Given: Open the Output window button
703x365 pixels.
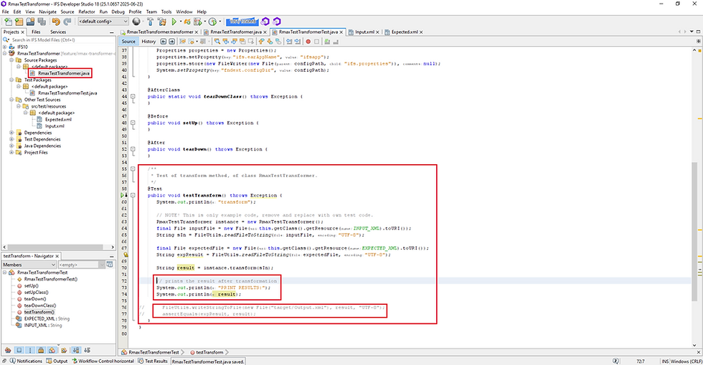Looking at the screenshot, I should (x=57, y=361).
